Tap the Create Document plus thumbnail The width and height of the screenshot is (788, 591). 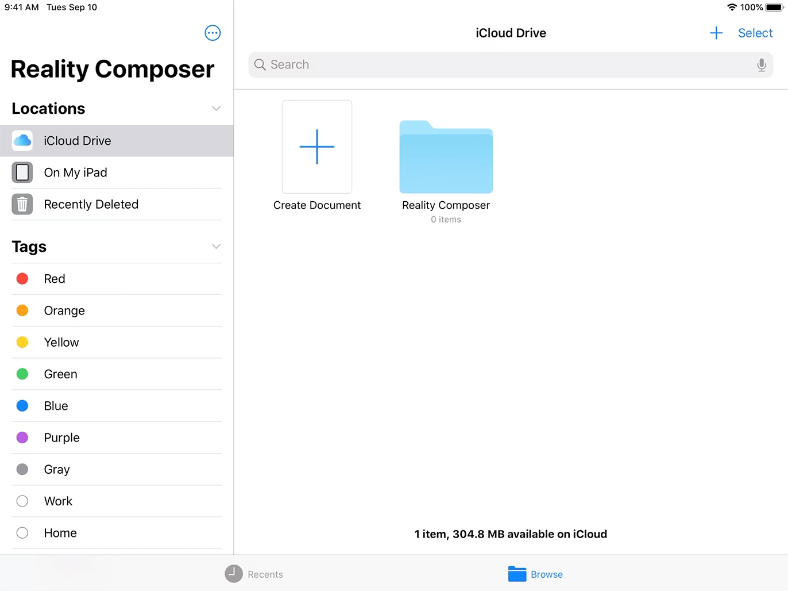coord(317,147)
